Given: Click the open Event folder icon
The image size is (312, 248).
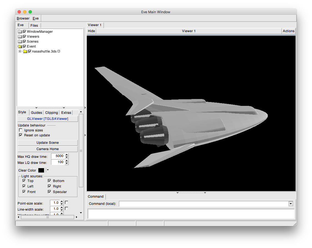Looking at the screenshot, I should tap(20, 46).
